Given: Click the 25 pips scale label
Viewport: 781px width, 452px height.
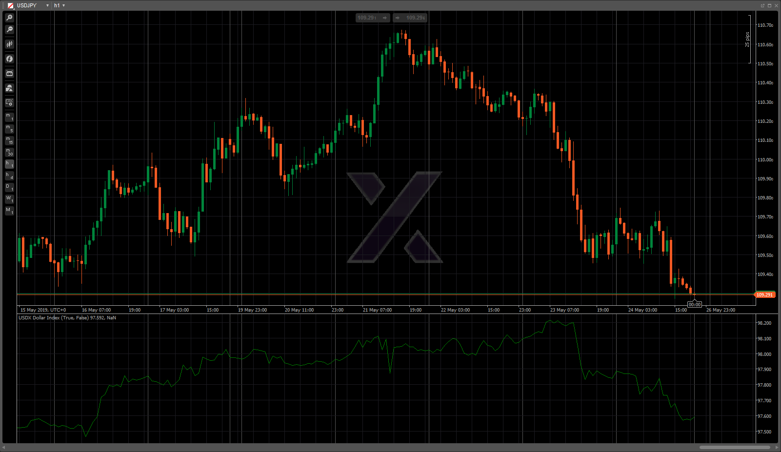Looking at the screenshot, I should point(747,39).
